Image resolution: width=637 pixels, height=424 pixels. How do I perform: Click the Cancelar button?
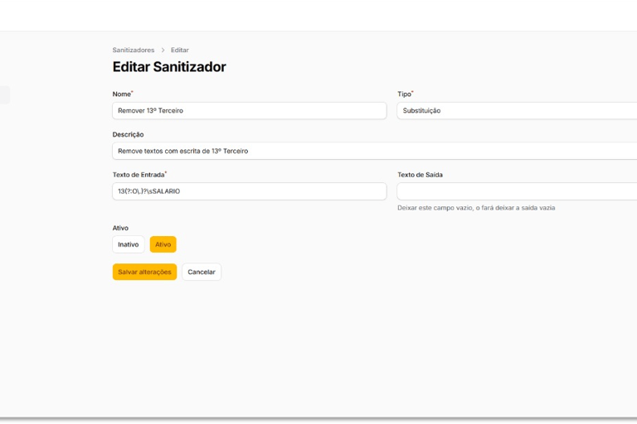pyautogui.click(x=202, y=272)
